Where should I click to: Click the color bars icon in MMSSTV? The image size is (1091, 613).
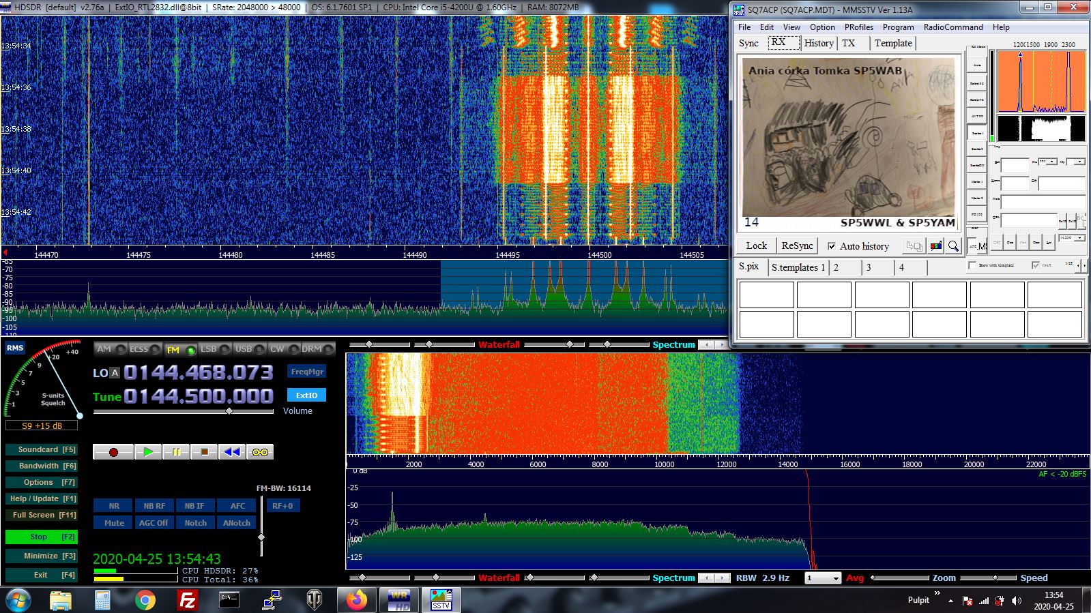pyautogui.click(x=935, y=246)
